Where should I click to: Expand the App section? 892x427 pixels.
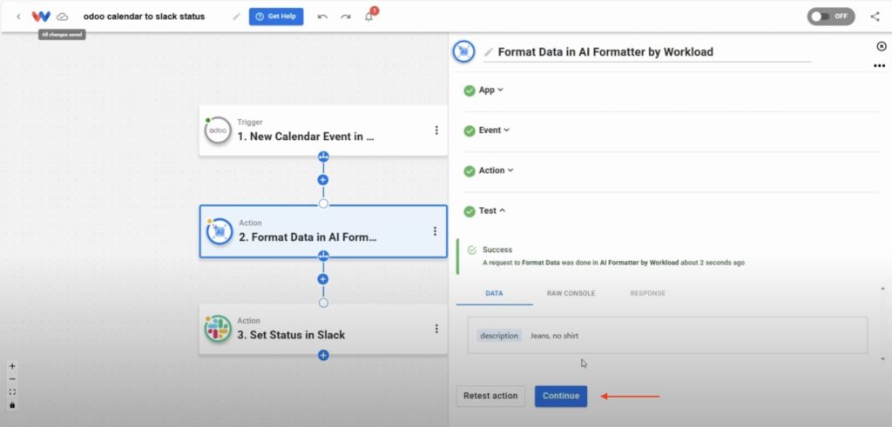tap(491, 90)
